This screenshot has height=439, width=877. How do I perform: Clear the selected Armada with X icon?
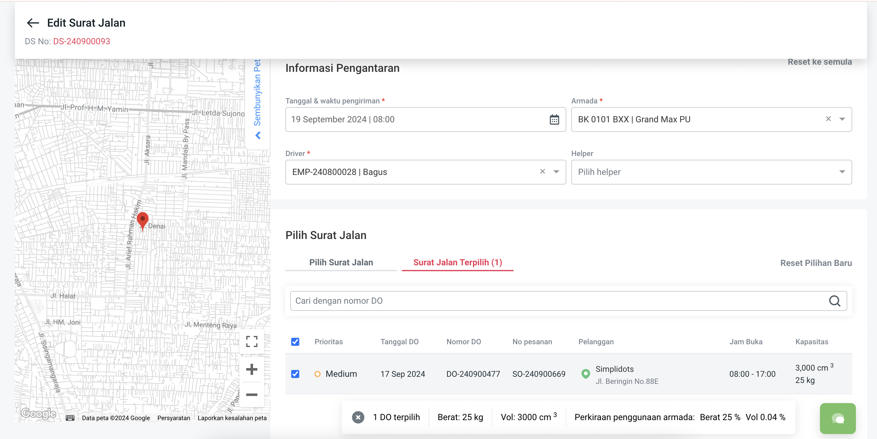click(828, 119)
